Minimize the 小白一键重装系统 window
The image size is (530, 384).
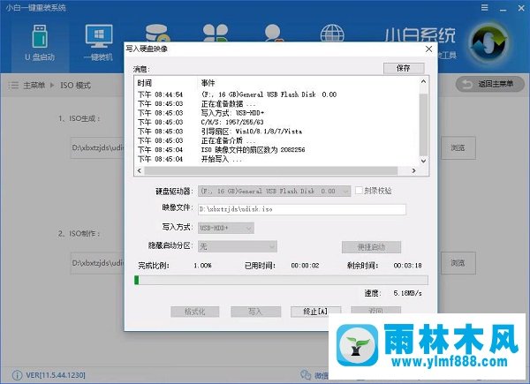[x=503, y=8]
